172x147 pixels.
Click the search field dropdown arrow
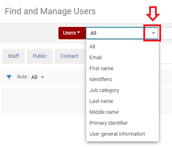tap(153, 33)
